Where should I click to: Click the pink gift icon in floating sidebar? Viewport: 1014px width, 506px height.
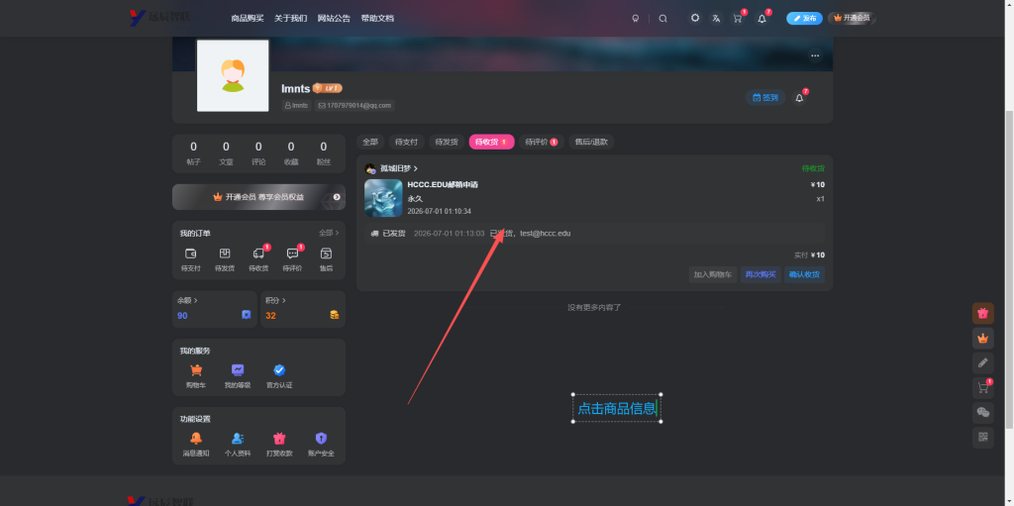983,313
